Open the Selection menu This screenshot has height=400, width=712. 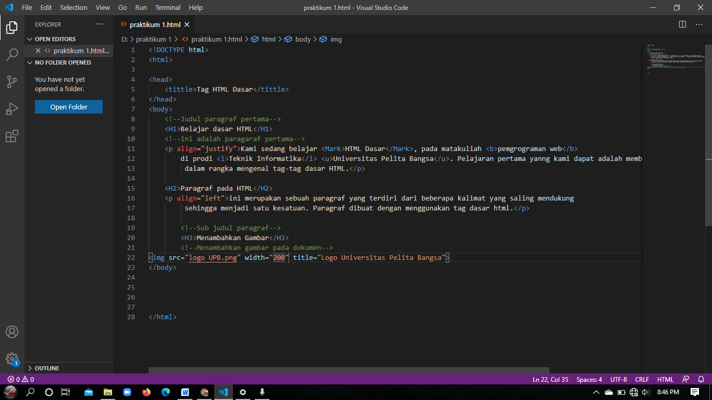coord(73,8)
